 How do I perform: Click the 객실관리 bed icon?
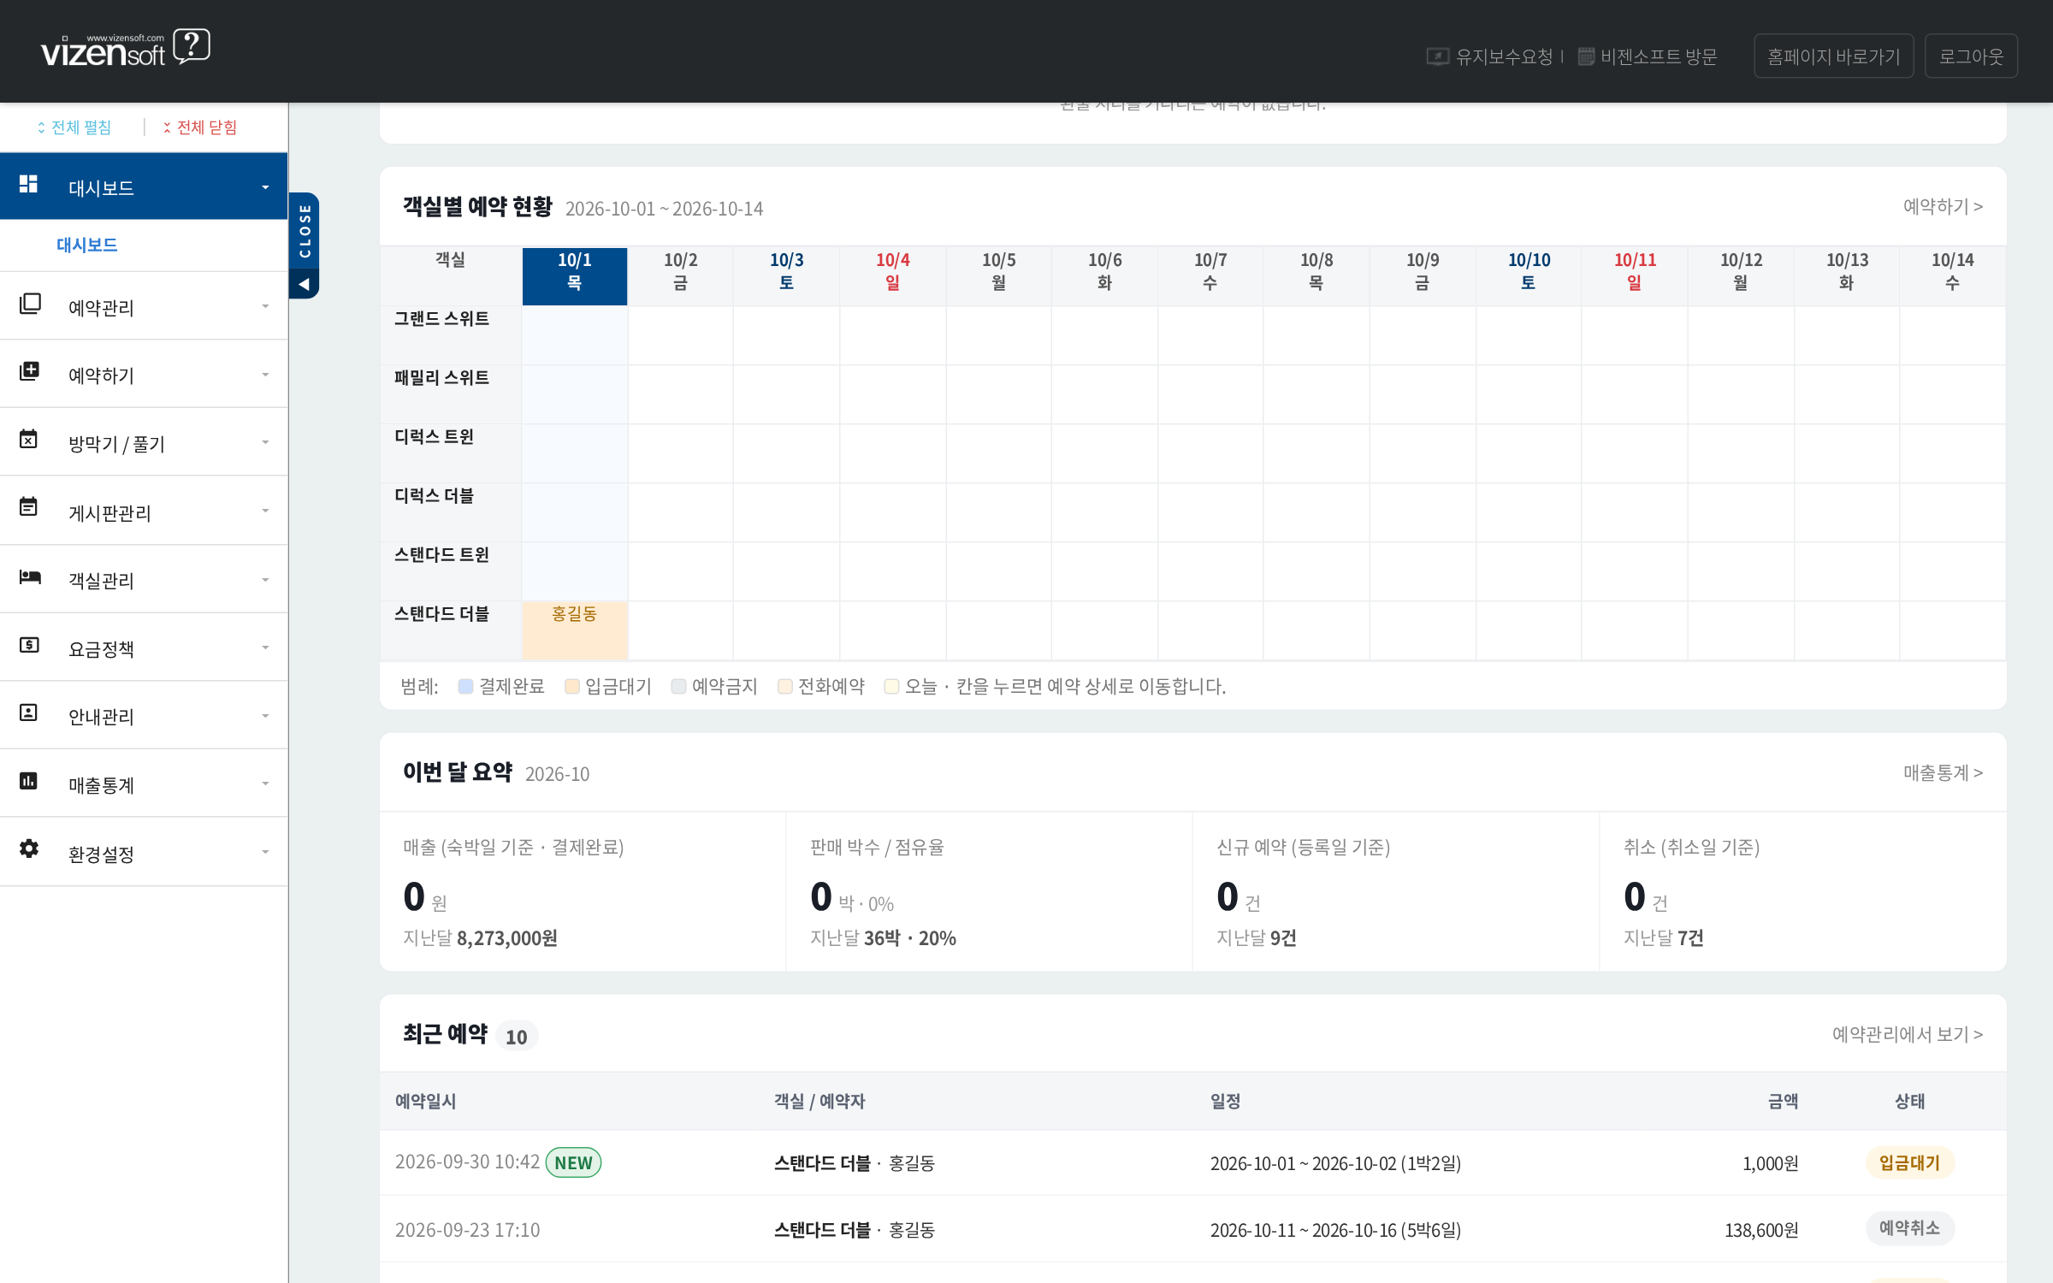coord(30,577)
